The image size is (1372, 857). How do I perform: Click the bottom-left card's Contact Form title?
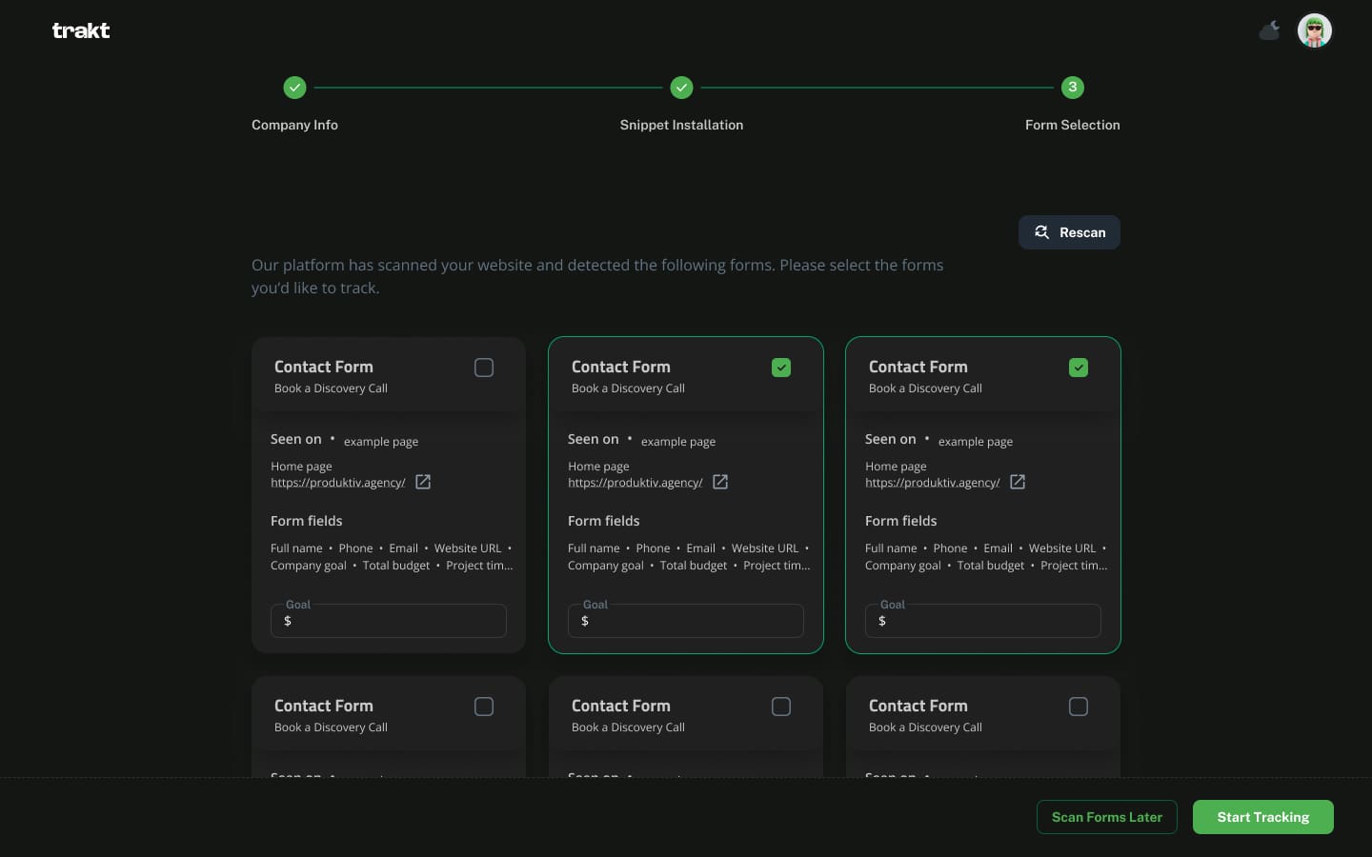pyautogui.click(x=324, y=706)
